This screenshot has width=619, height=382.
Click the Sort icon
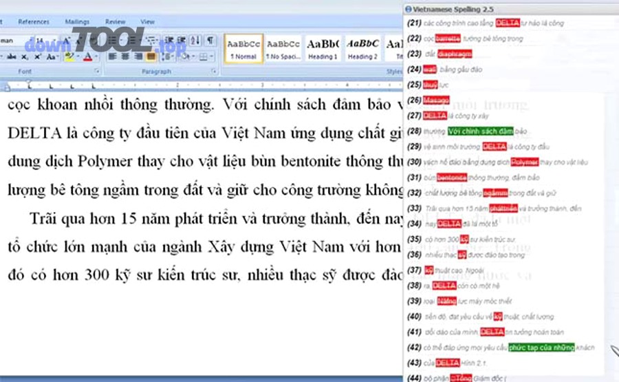tap(195, 41)
